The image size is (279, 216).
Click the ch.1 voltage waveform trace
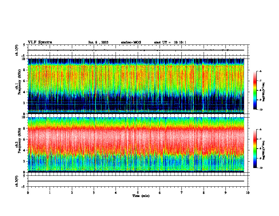click(136, 50)
